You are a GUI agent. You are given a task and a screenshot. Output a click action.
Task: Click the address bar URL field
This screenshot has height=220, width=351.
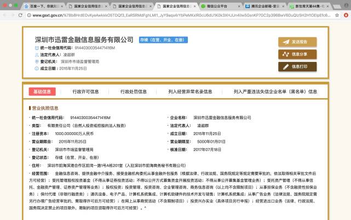click(x=181, y=15)
